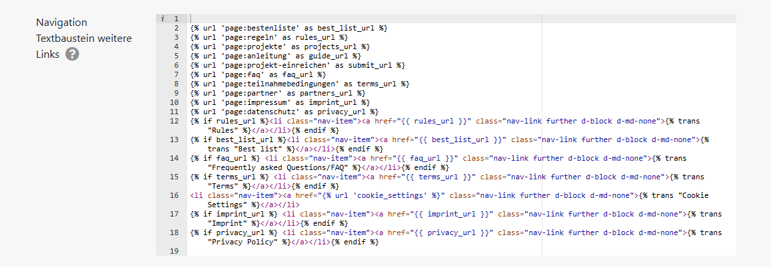Click the 'page:impressum' code line
The image size is (771, 267).
(280, 102)
